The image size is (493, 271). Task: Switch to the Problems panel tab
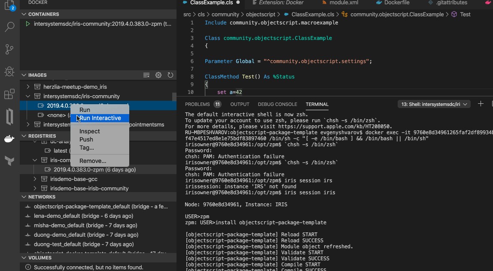pos(198,104)
